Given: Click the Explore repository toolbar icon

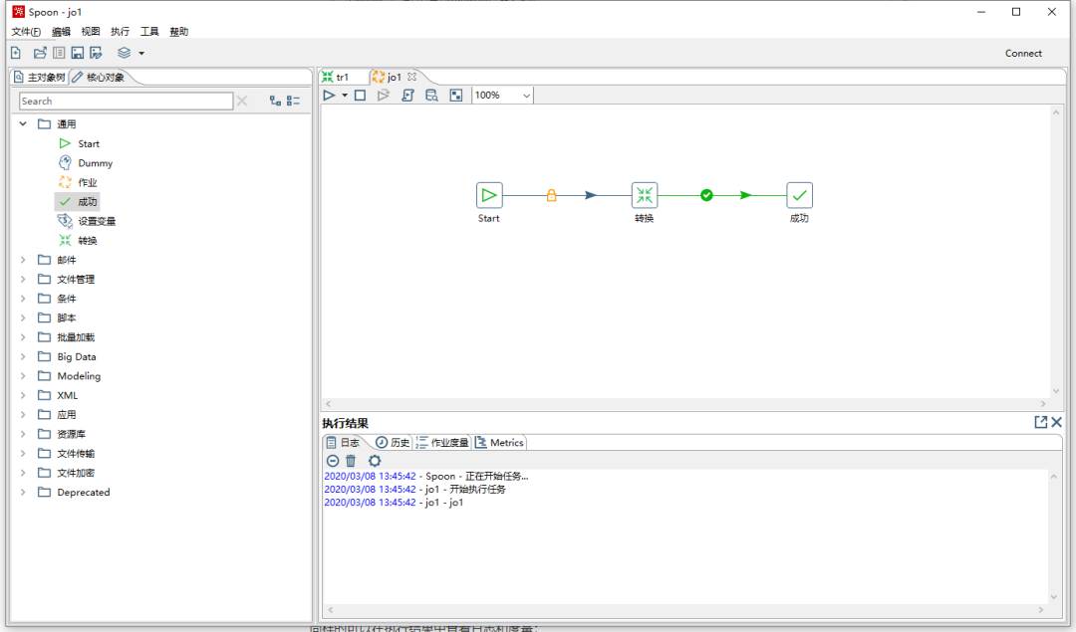Looking at the screenshot, I should [x=59, y=53].
